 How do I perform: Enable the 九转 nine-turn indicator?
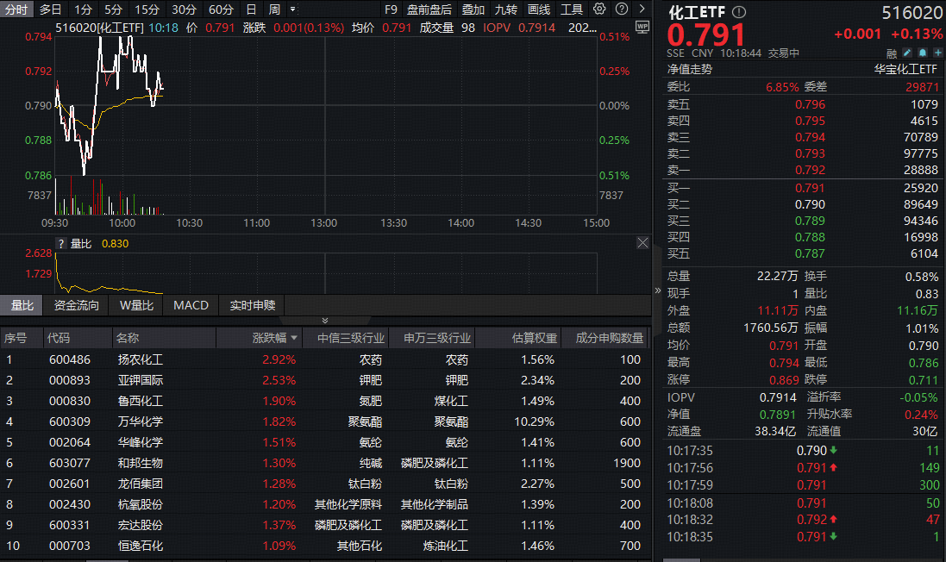(x=506, y=9)
